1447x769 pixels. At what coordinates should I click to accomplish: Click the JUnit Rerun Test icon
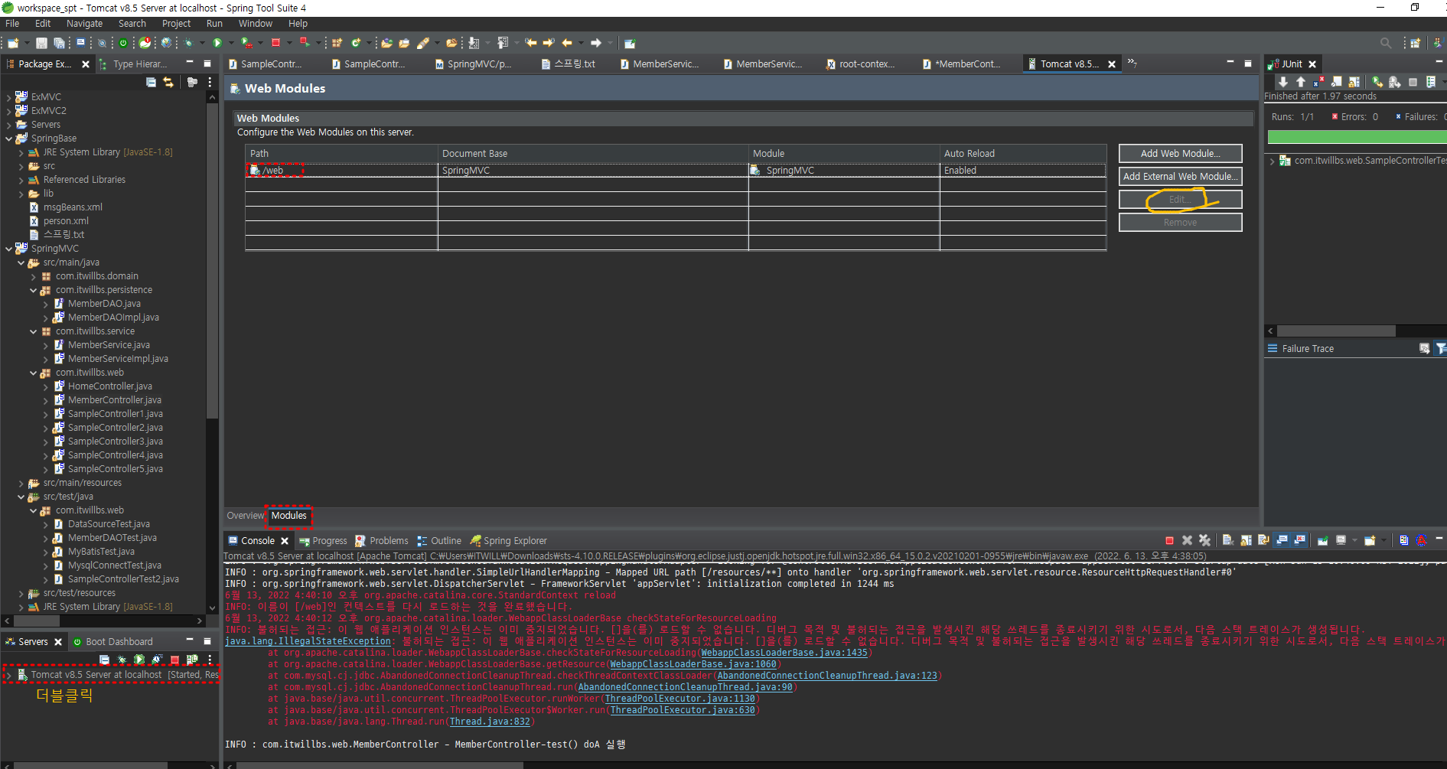[x=1377, y=81]
